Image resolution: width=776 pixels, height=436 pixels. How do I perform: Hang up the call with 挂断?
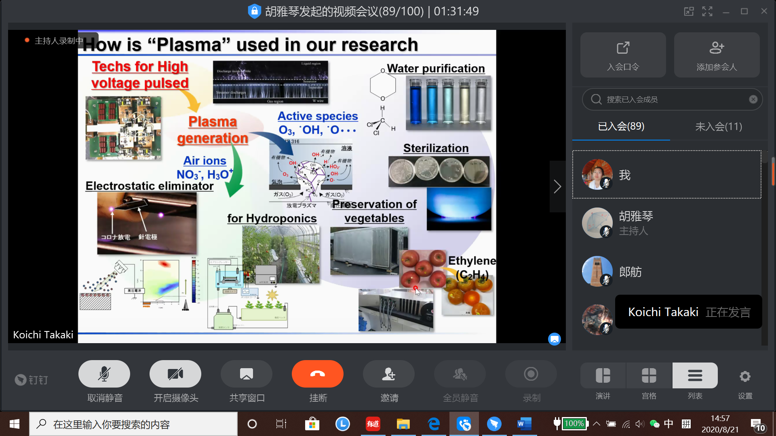tap(318, 374)
